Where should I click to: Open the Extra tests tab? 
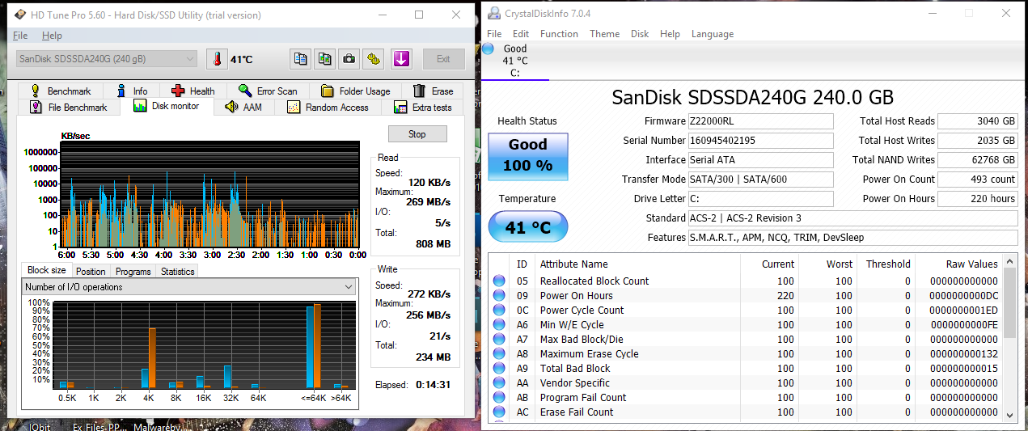423,108
